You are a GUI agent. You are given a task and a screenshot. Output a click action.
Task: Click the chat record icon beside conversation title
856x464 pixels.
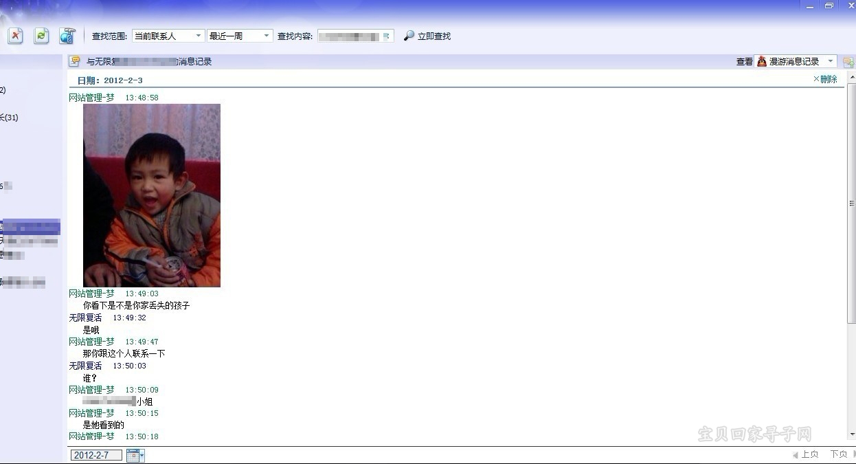click(x=75, y=61)
